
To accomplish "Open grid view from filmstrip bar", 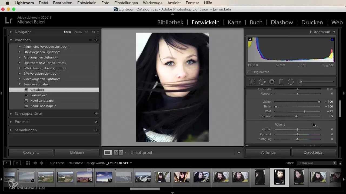I will tap(28, 163).
